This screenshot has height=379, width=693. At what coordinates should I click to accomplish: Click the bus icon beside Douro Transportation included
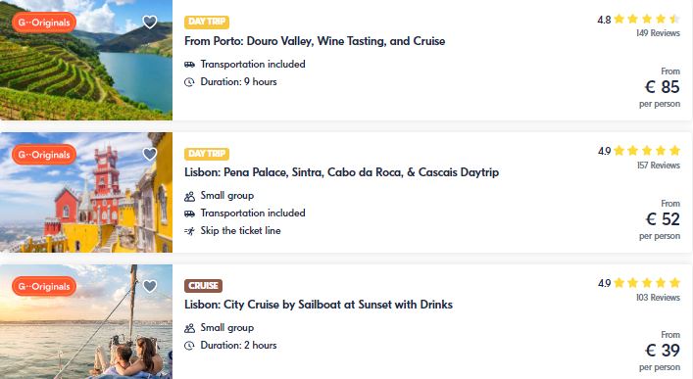(x=189, y=65)
